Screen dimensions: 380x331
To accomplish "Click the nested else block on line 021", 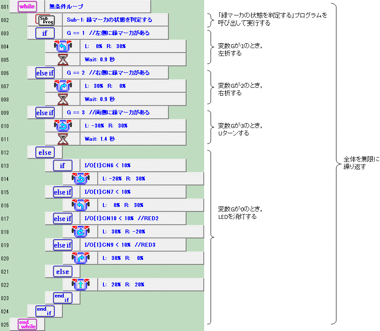I will [x=63, y=272].
